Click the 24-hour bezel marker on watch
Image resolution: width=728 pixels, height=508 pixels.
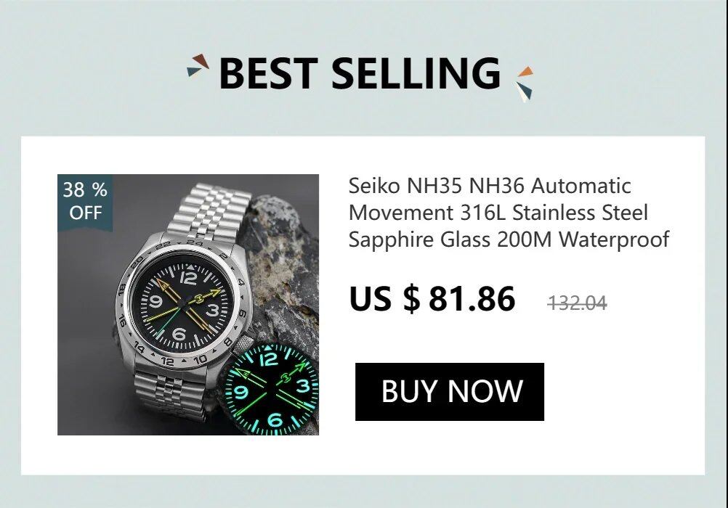[195, 242]
